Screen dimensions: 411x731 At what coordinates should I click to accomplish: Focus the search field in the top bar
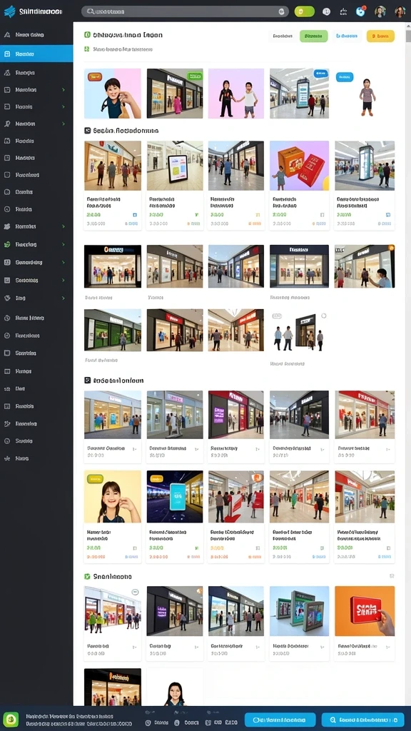coord(185,11)
